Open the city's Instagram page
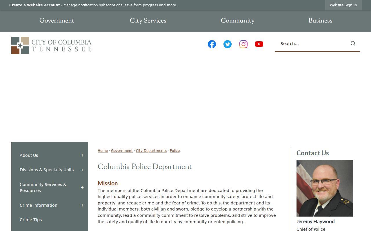Image resolution: width=371 pixels, height=231 pixels. click(x=243, y=44)
